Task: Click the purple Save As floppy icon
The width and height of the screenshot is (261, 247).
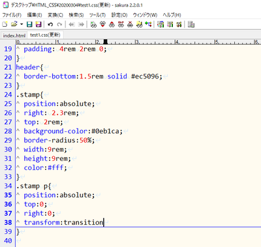Action: [38, 24]
